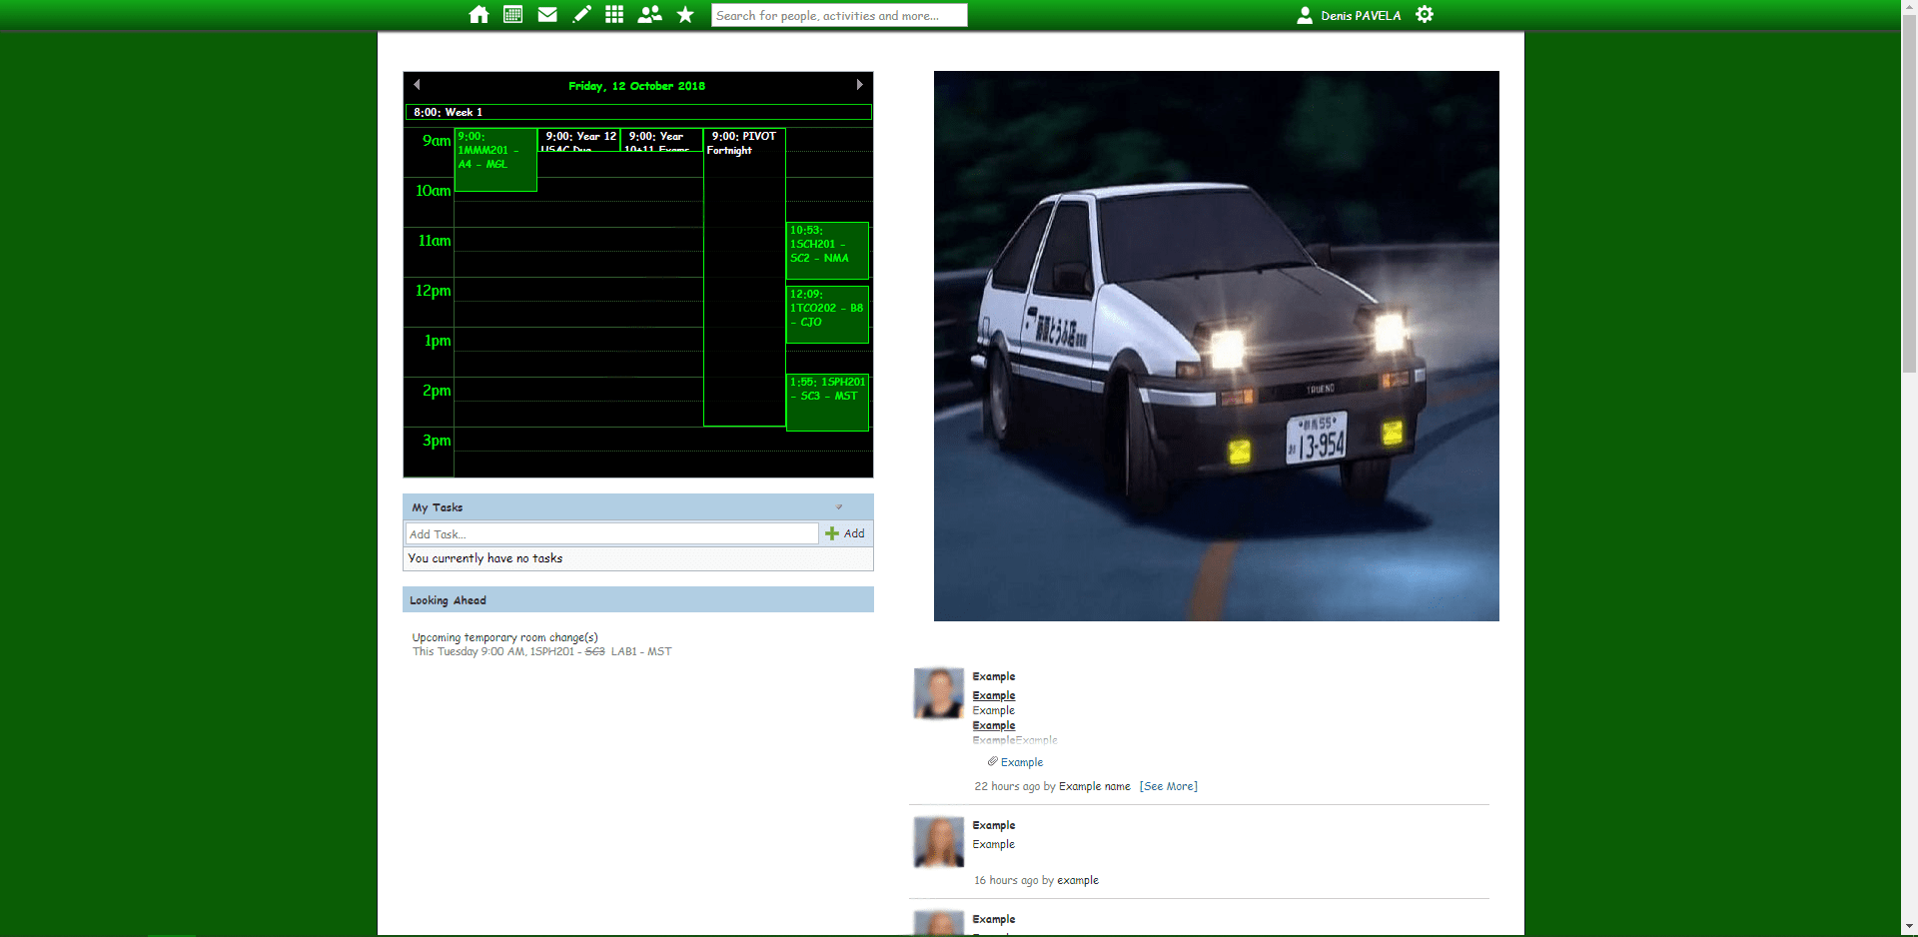
Task: Open the 10:53 1SCH201 SC2 NMA event
Action: 827,251
